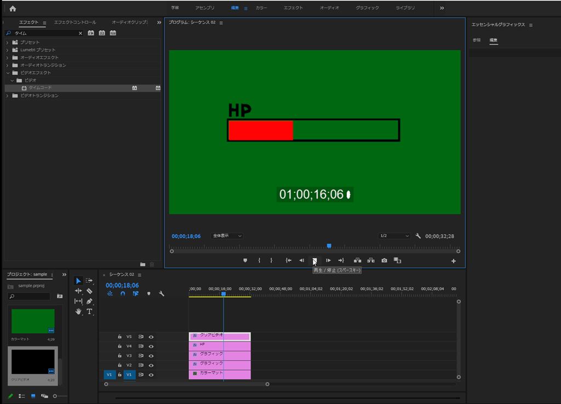Switch to the カラー workspace tab
This screenshot has height=404, width=561.
(x=261, y=8)
